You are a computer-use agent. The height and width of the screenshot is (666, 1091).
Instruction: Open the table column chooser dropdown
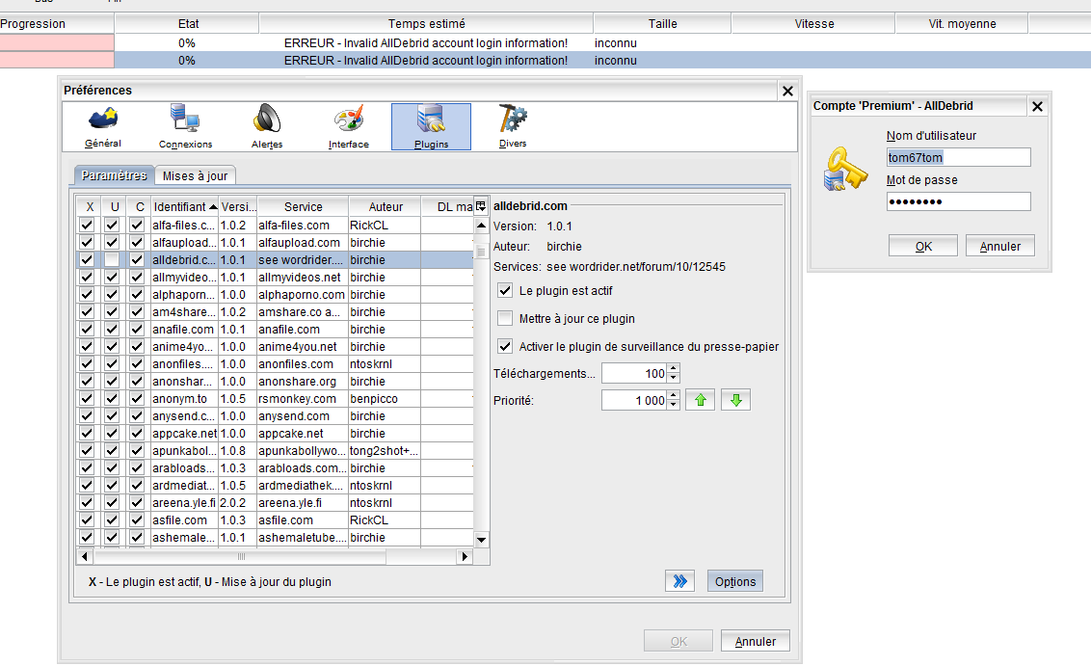tap(481, 206)
